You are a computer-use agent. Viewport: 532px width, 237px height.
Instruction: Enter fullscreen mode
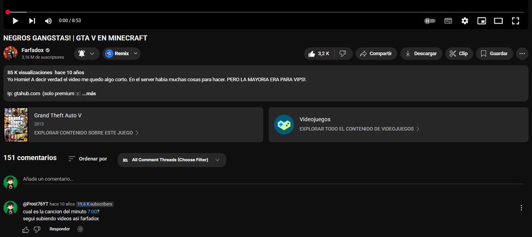pyautogui.click(x=515, y=21)
